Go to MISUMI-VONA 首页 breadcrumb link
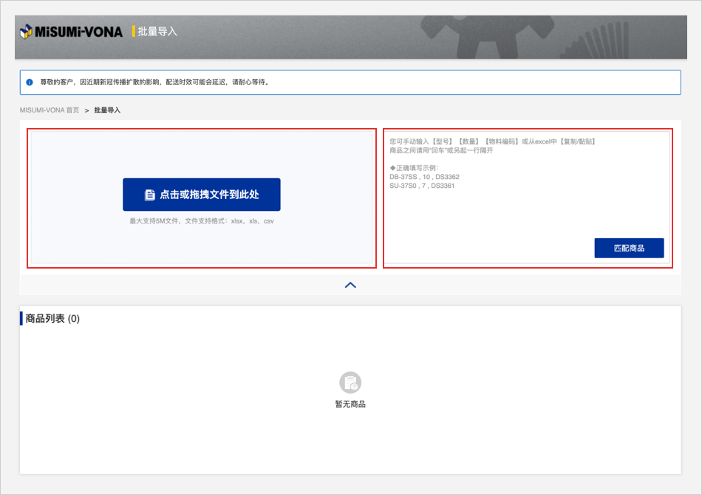Viewport: 702px width, 495px height. pyautogui.click(x=50, y=110)
